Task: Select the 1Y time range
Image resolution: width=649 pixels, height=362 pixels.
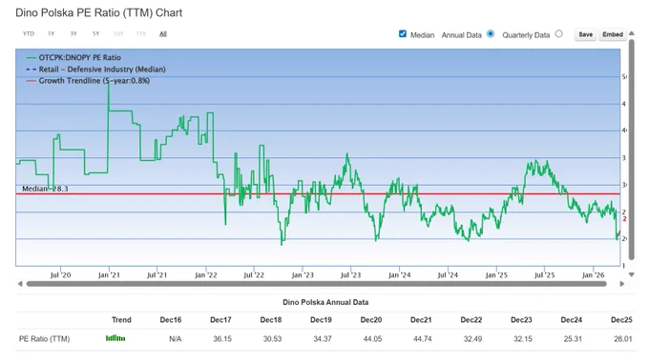Action: pos(52,34)
